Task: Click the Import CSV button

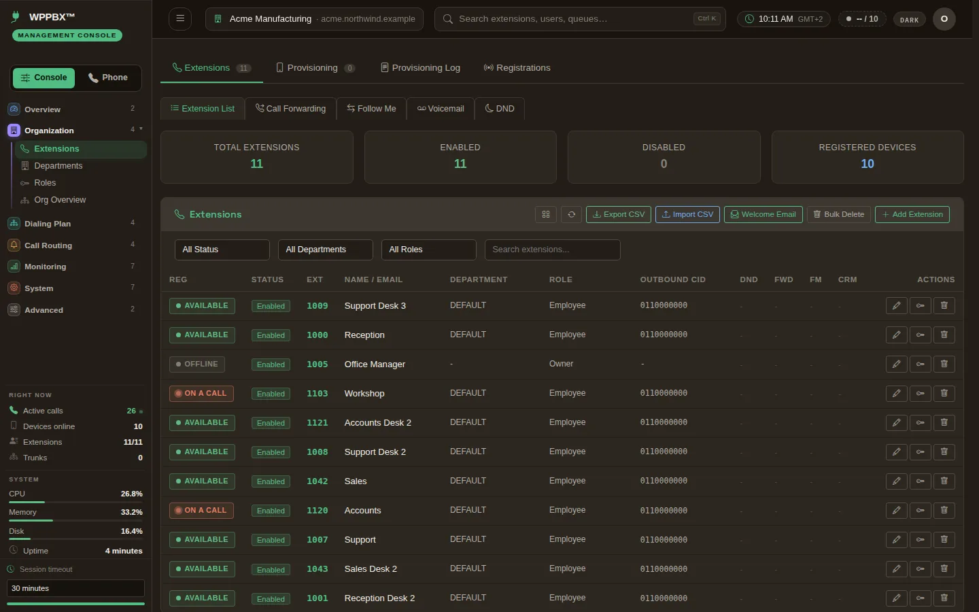Action: click(687, 214)
